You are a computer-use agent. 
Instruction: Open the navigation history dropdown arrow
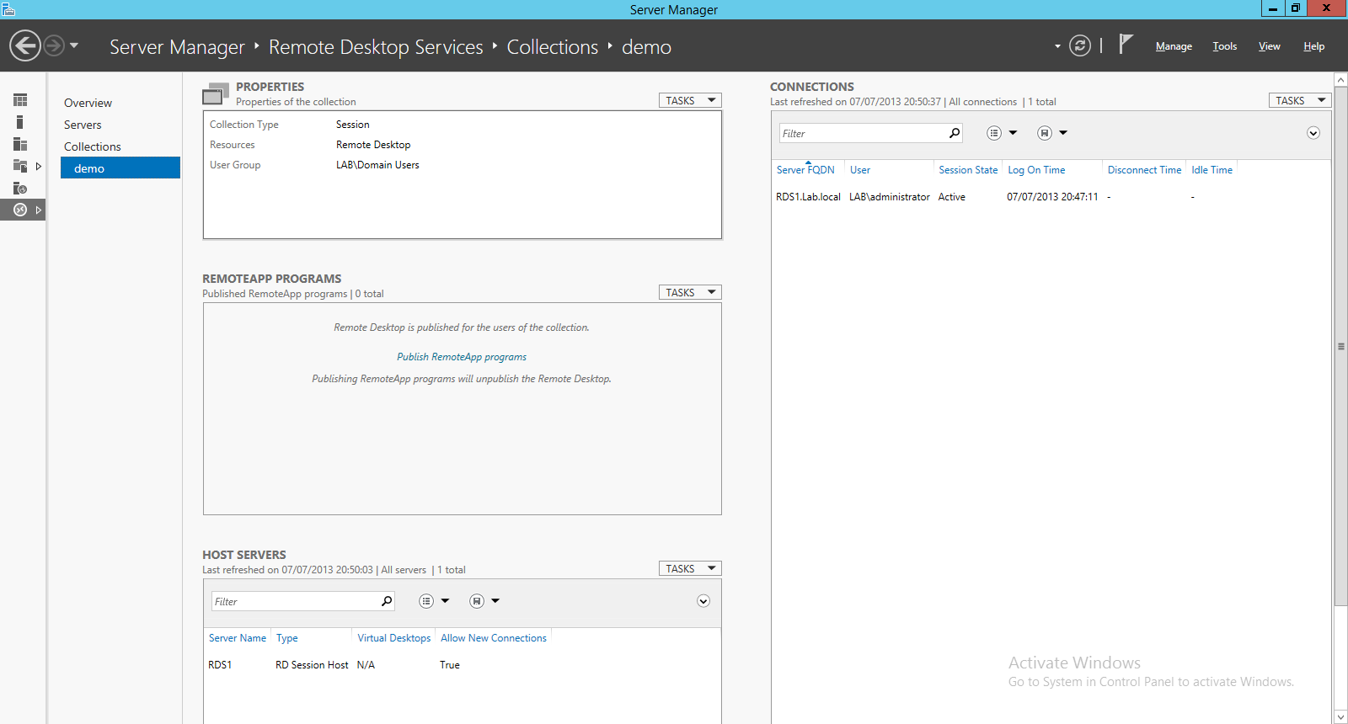[74, 45]
